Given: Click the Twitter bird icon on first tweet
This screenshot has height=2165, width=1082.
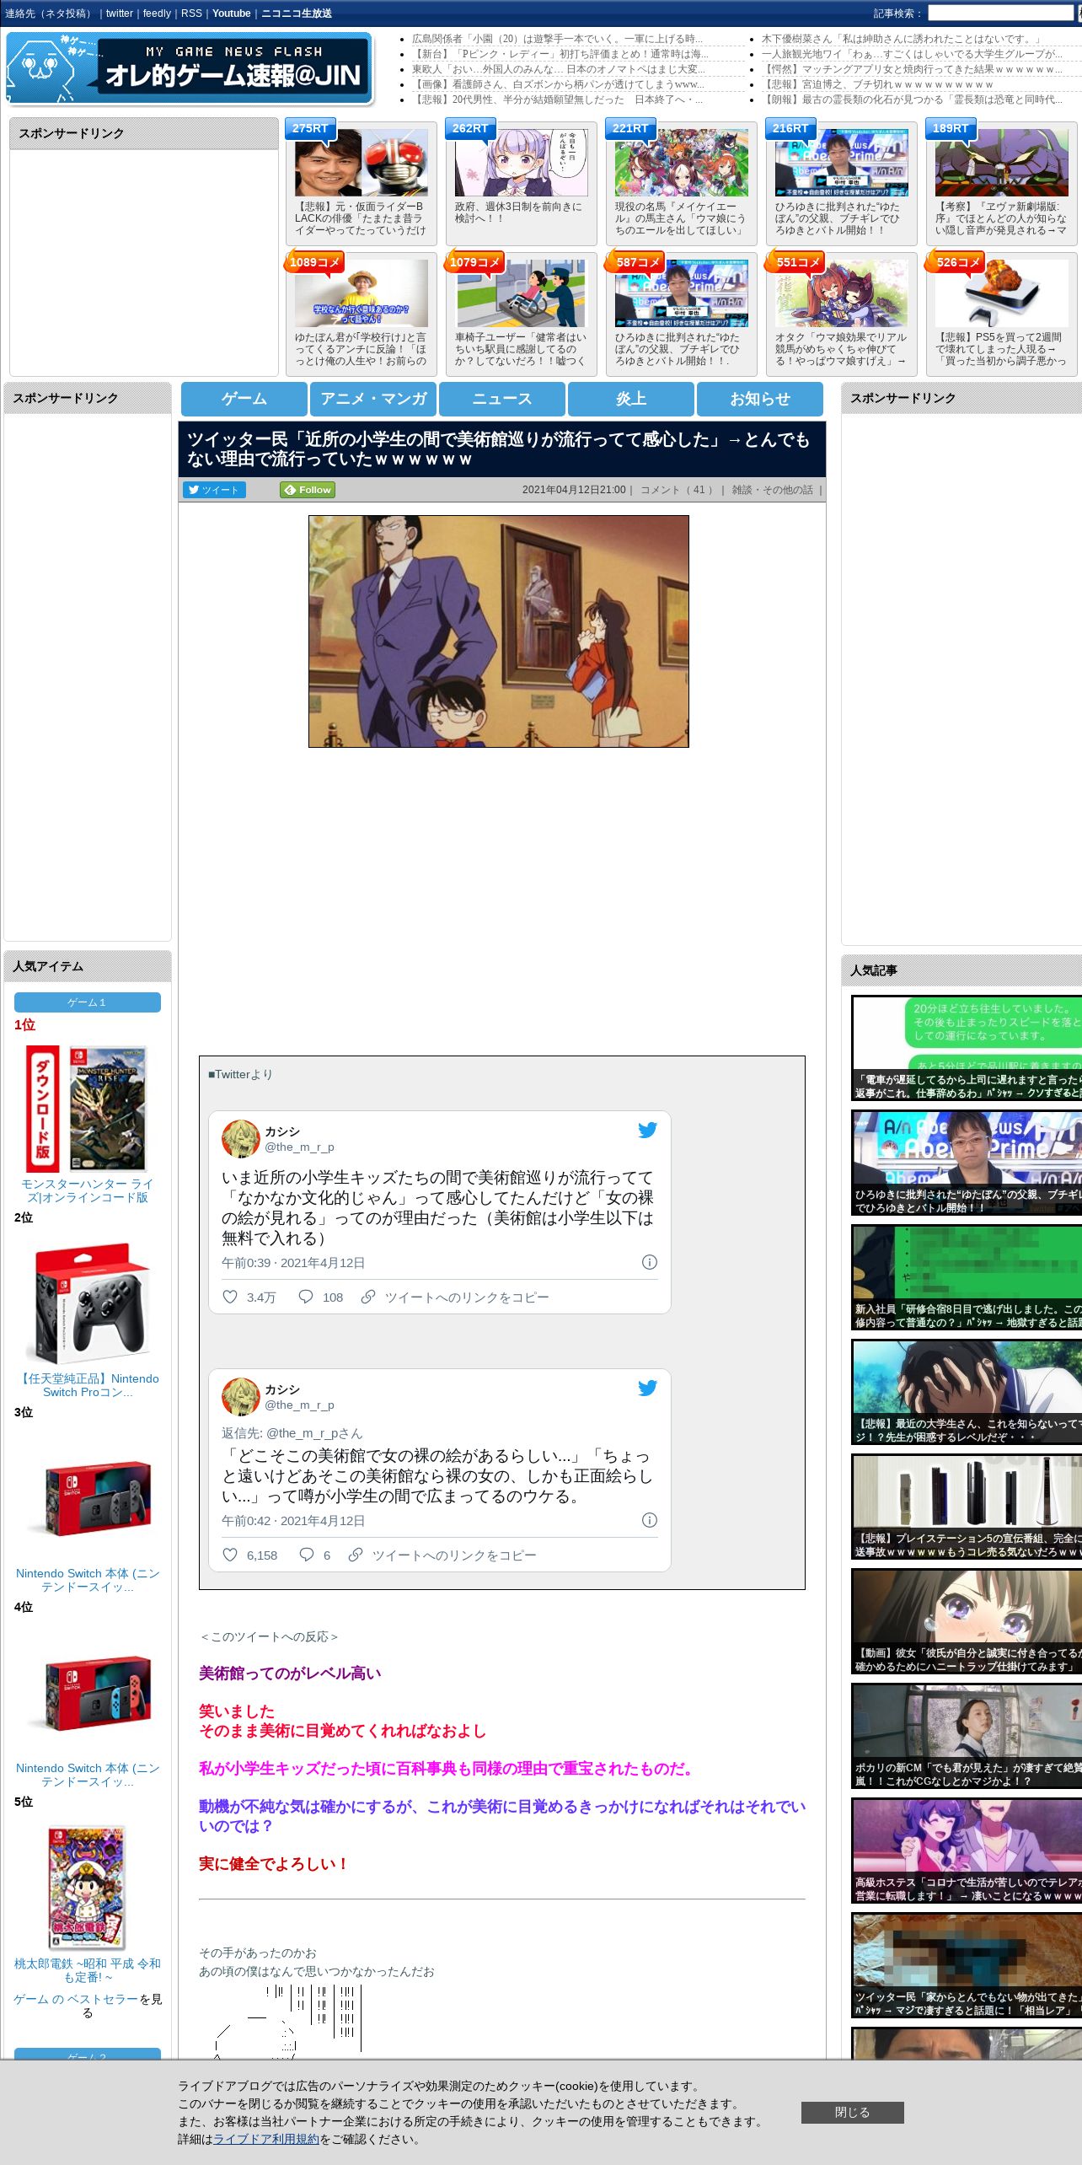Looking at the screenshot, I should pos(647,1130).
